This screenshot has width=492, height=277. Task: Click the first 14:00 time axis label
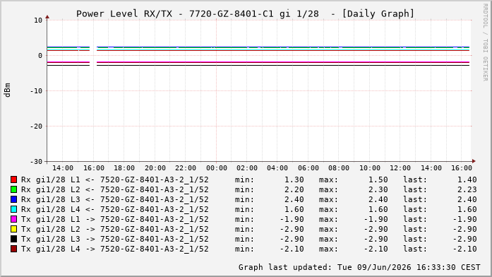[63, 168]
